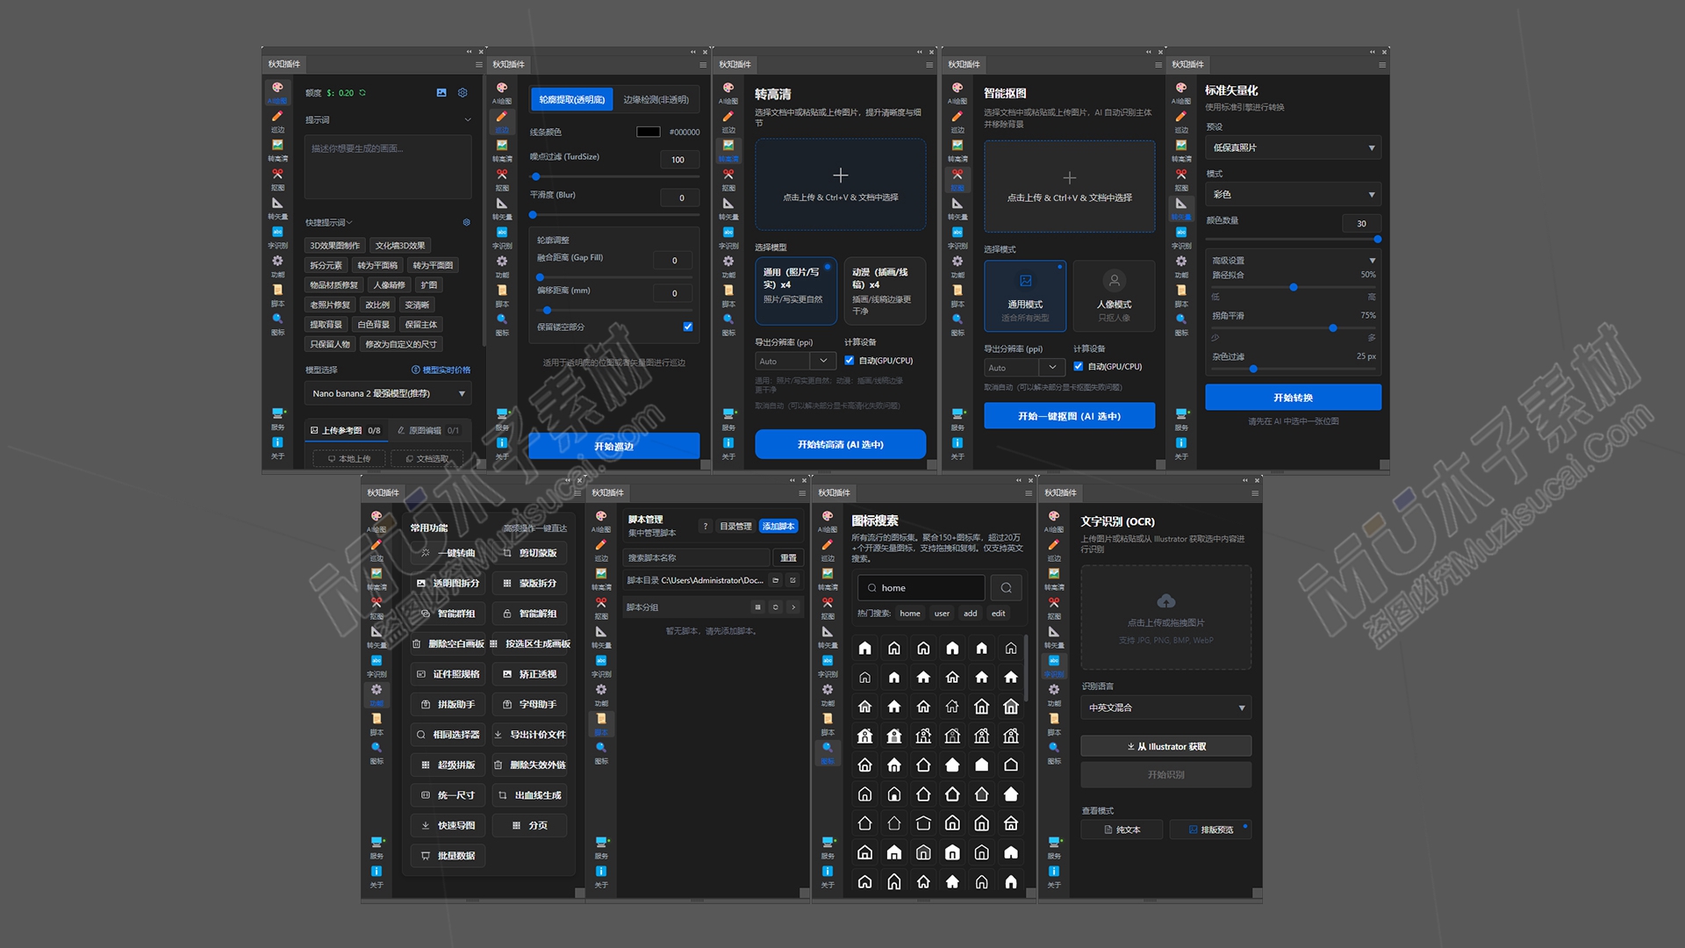Collapse the 高级设置 section
Image resolution: width=1685 pixels, height=948 pixels.
pyautogui.click(x=1293, y=260)
